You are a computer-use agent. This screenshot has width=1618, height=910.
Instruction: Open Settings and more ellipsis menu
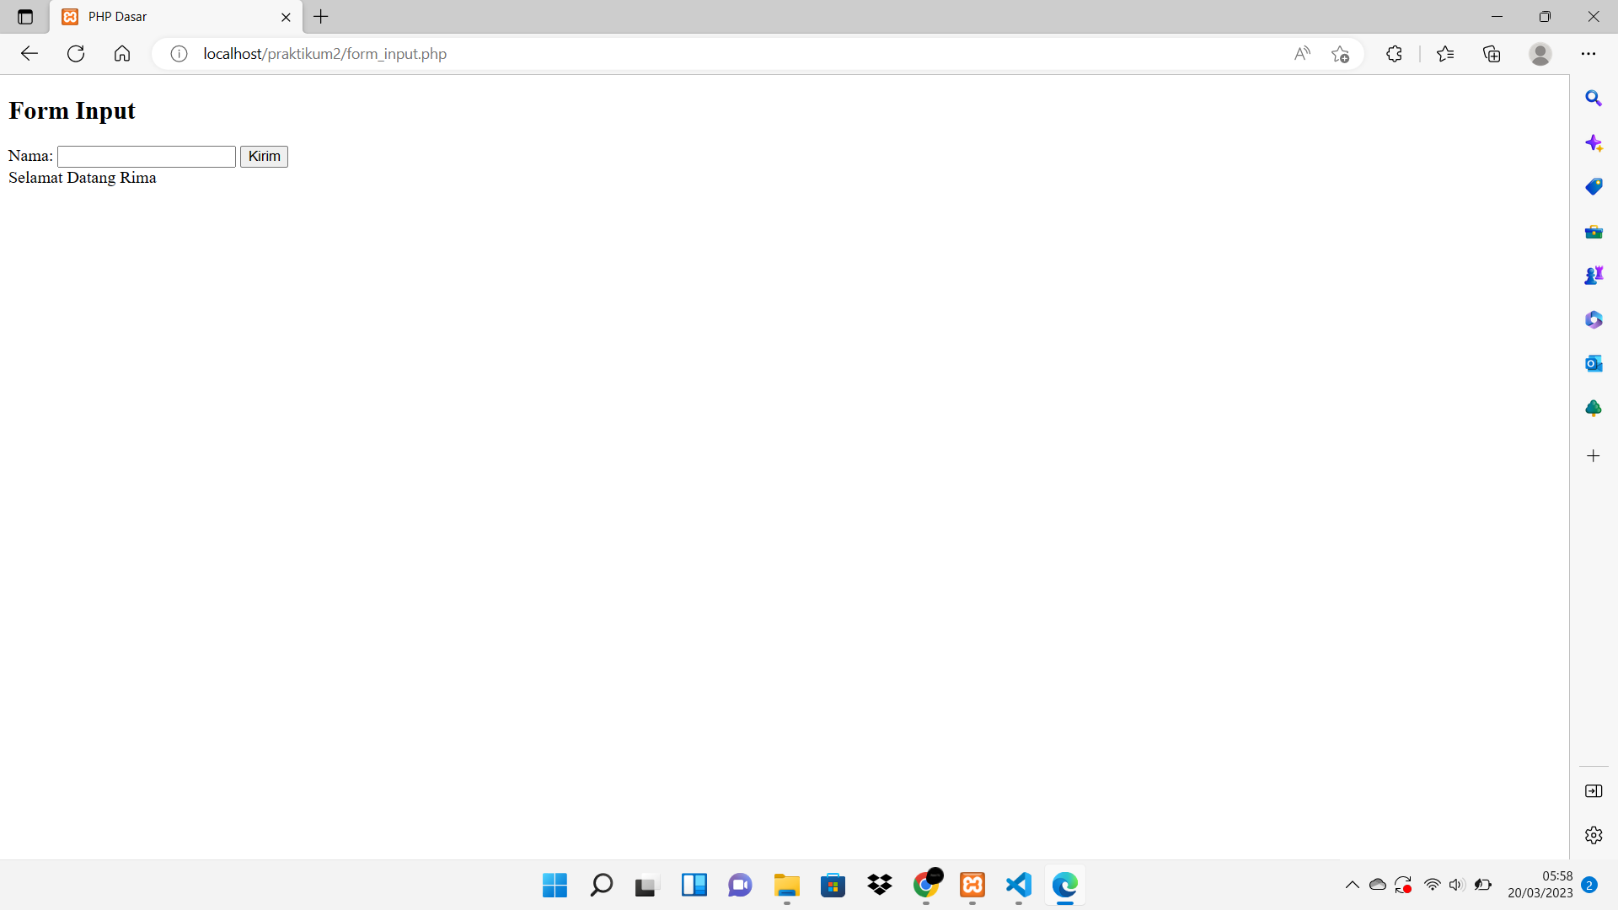click(x=1588, y=54)
